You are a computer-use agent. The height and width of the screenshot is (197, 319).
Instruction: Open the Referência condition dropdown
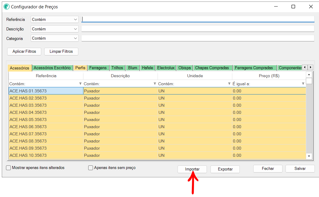(x=54, y=19)
